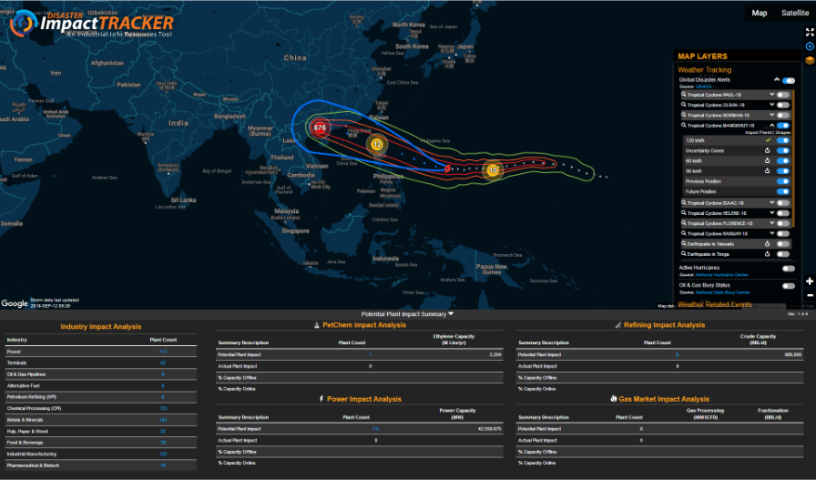Enable Tropical Cyclone PAUL-18 layer switch
Screen dimensions: 816x480
782,95
